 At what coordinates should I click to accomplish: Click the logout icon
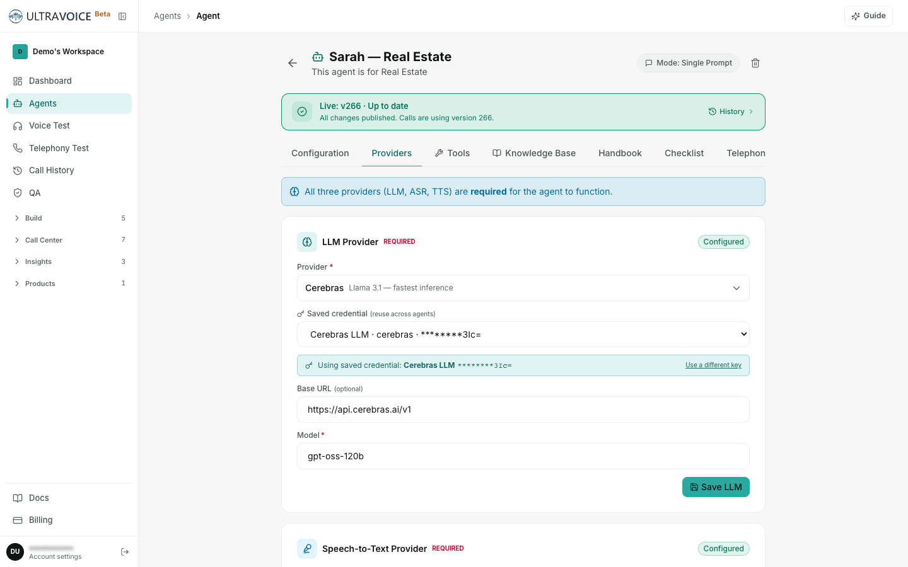point(125,552)
